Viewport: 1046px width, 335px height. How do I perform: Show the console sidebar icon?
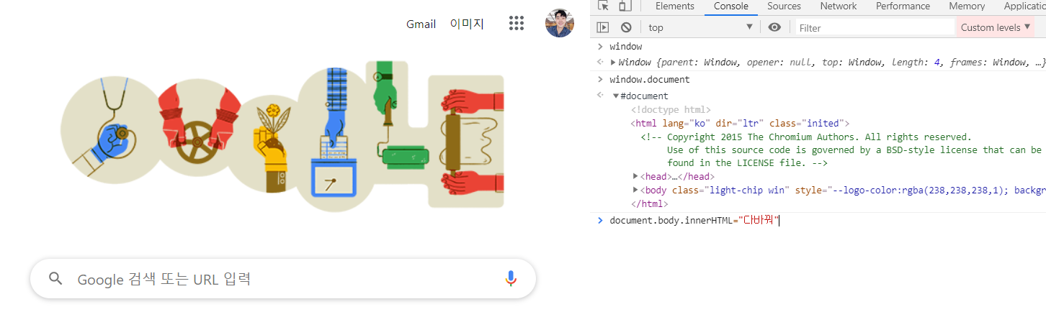[603, 27]
